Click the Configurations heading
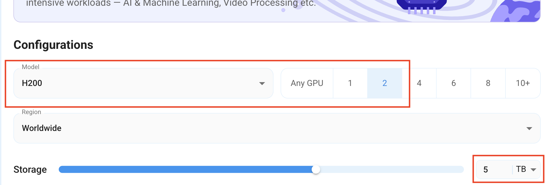547x185 pixels. [53, 45]
